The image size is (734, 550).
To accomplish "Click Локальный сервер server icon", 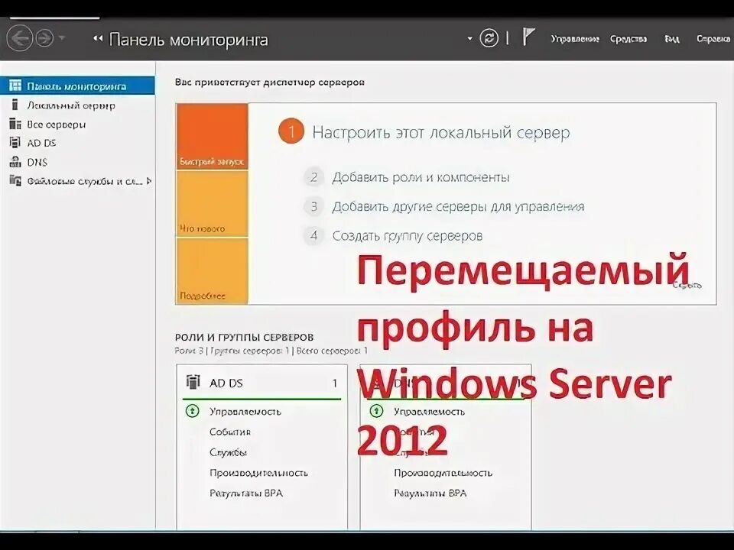I will click(x=15, y=105).
